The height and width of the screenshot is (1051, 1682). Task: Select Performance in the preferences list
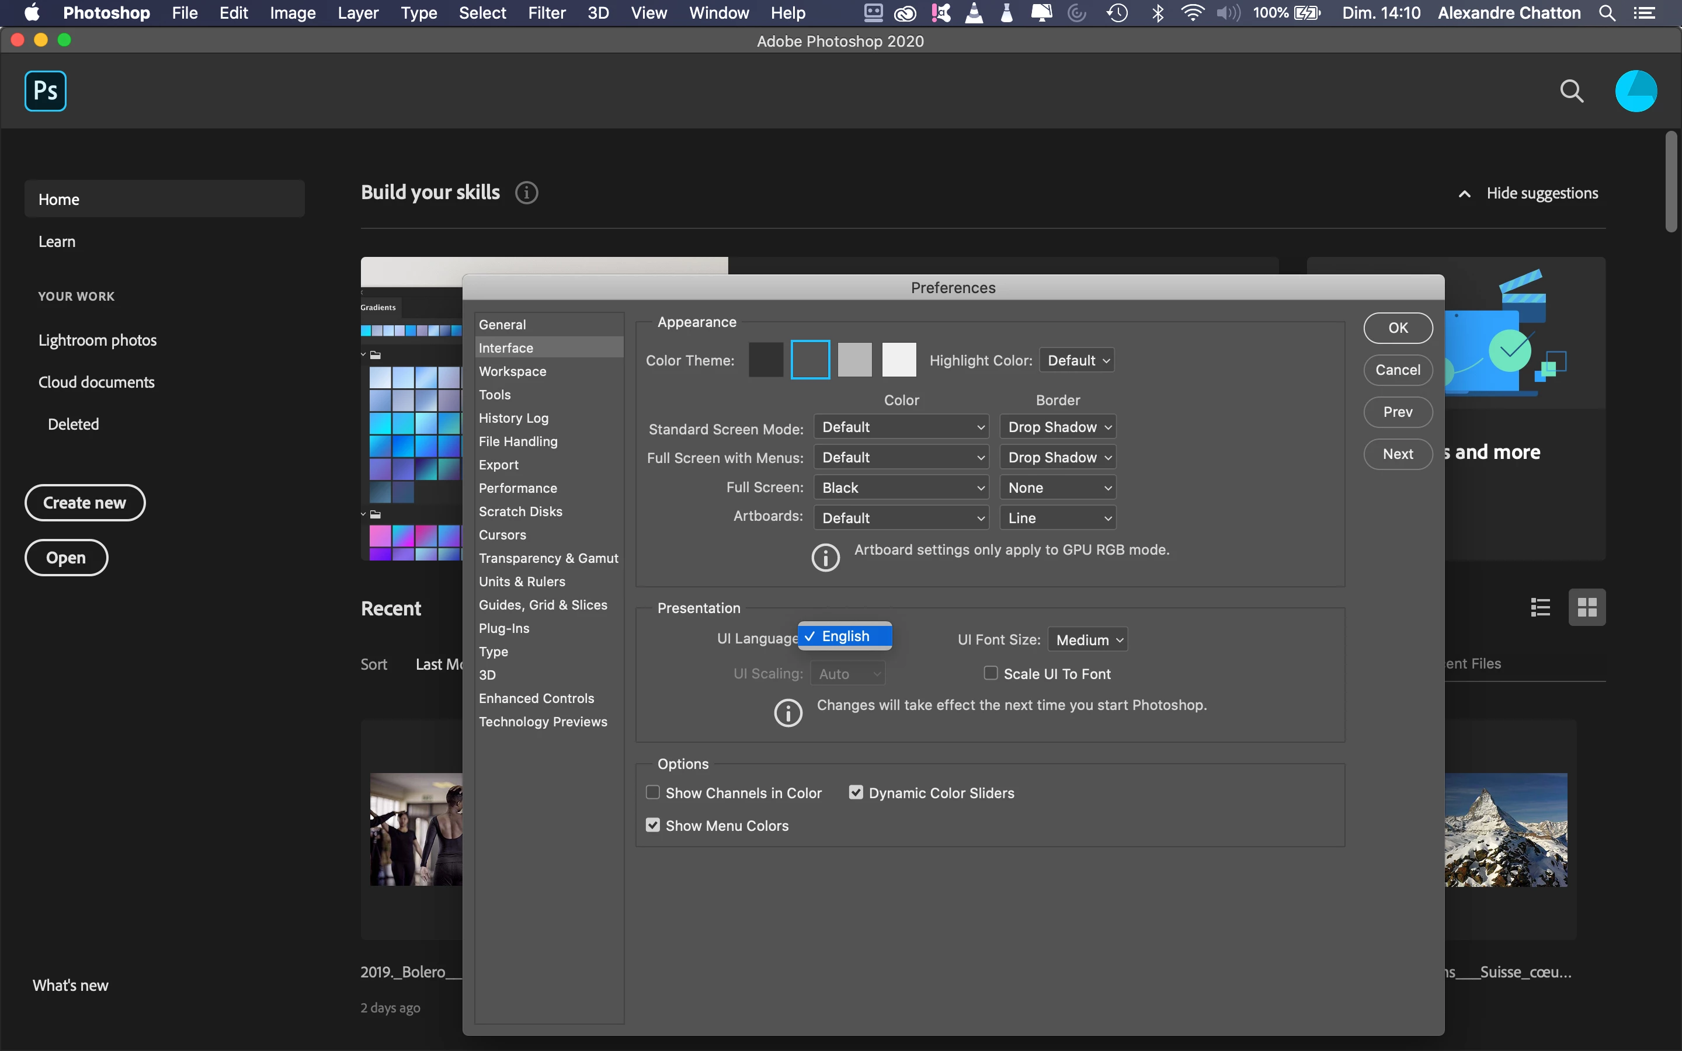(x=518, y=488)
